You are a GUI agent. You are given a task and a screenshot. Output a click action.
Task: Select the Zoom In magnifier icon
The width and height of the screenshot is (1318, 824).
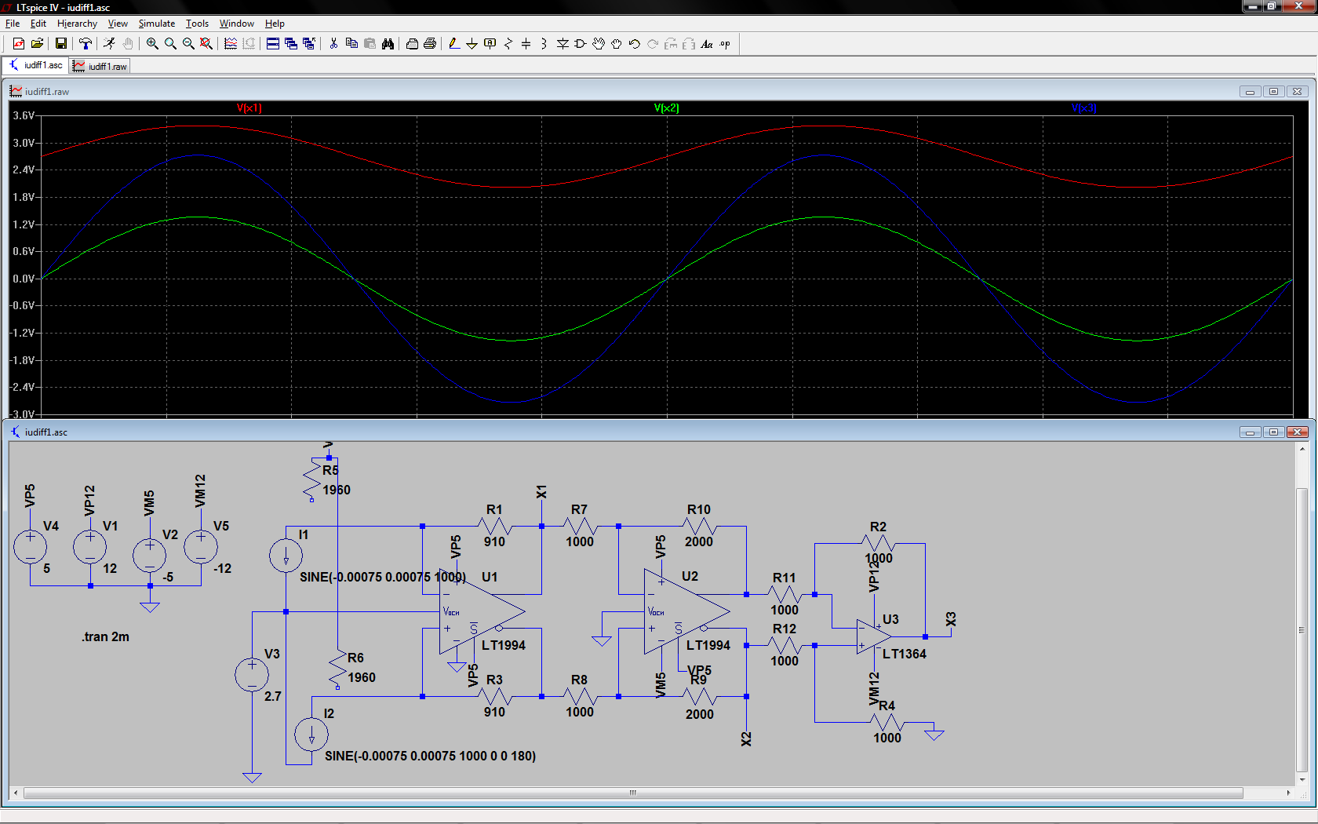pos(152,44)
